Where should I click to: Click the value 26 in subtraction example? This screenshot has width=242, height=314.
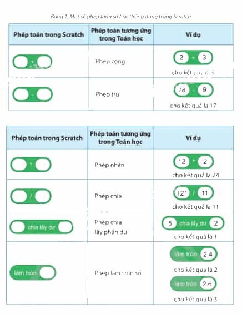point(181,90)
